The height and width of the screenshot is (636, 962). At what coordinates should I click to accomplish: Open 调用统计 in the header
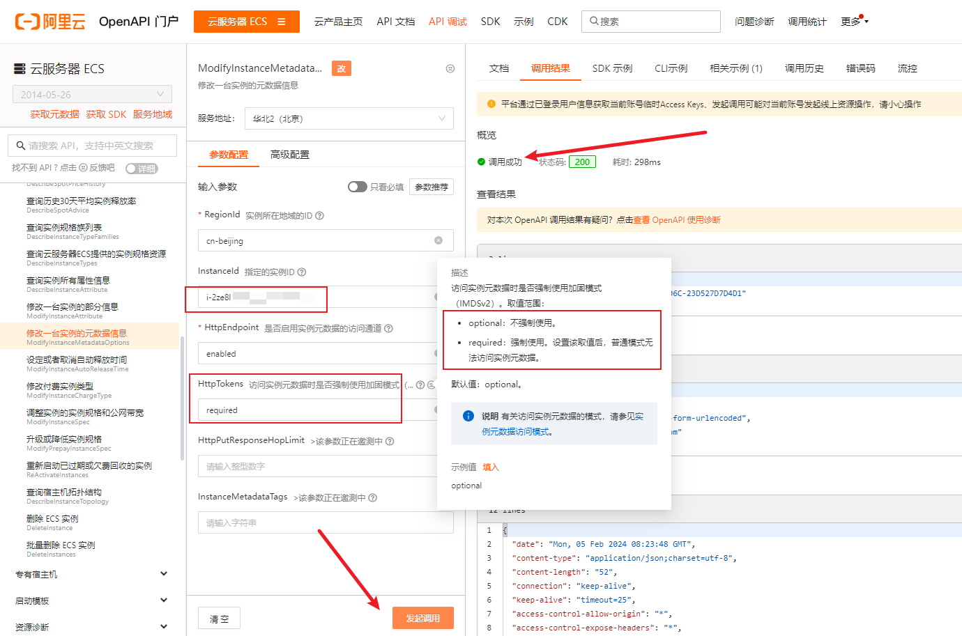(807, 22)
